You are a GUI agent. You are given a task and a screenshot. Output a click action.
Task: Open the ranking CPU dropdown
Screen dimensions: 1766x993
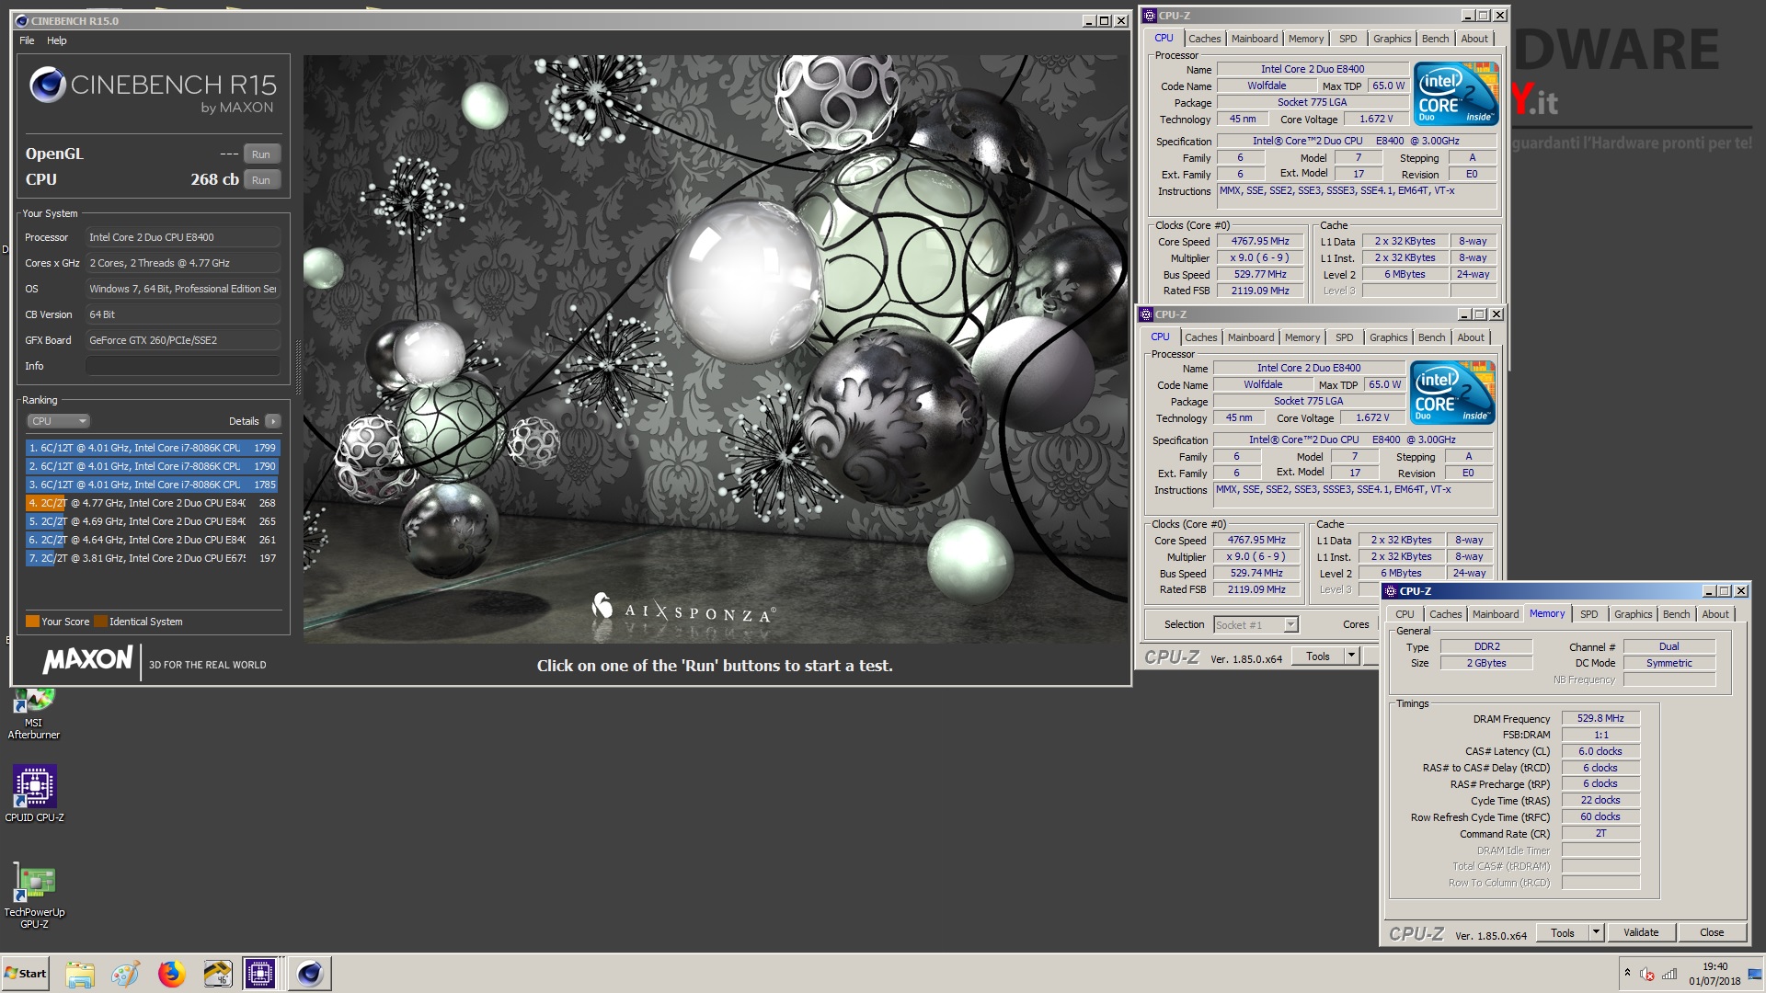[x=58, y=421]
